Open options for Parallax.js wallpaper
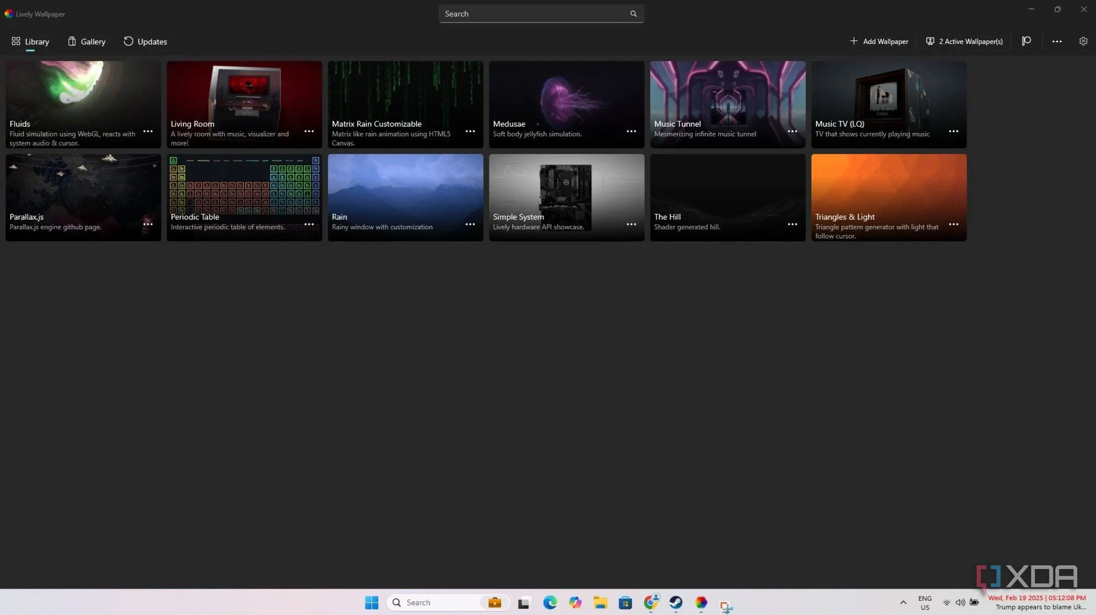Viewport: 1096px width, 615px height. point(148,224)
